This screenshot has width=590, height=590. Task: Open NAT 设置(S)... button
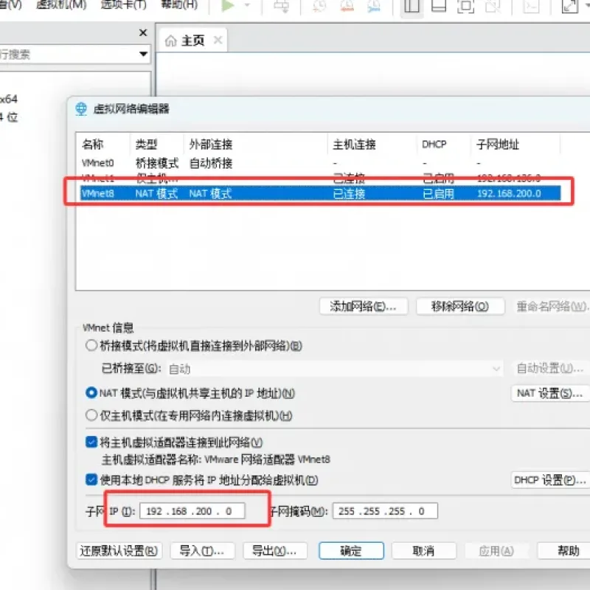(x=550, y=393)
